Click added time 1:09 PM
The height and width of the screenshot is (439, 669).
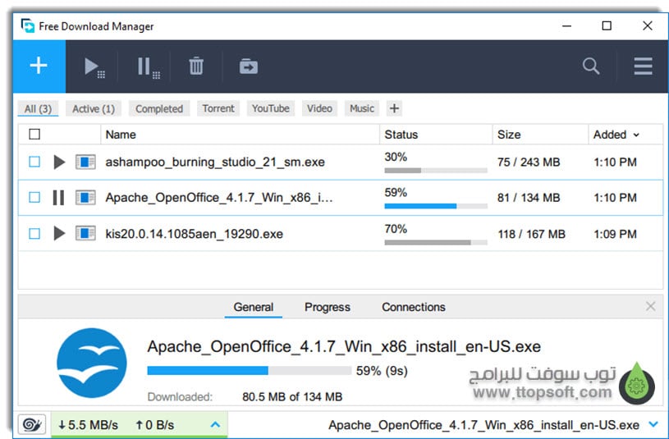pyautogui.click(x=615, y=234)
